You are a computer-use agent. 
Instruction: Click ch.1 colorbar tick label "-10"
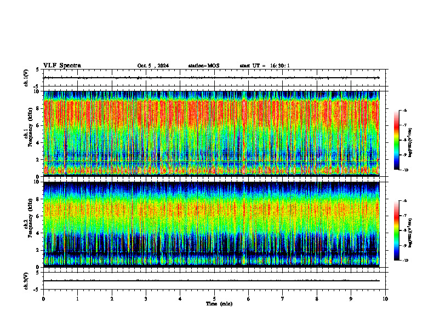pyautogui.click(x=405, y=170)
